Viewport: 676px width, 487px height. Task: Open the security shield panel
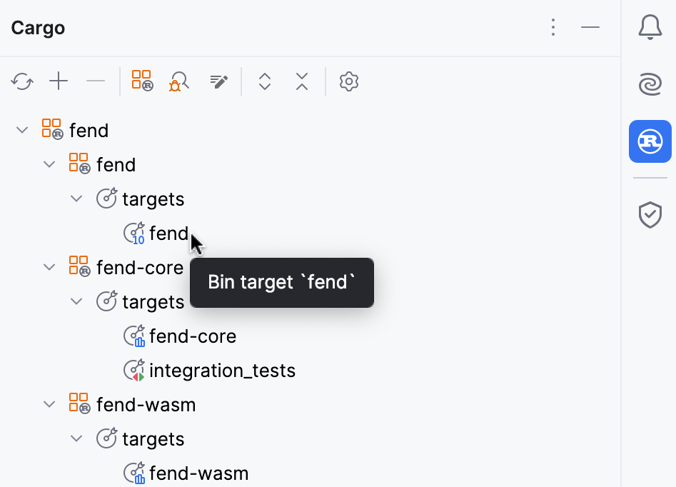tap(650, 215)
